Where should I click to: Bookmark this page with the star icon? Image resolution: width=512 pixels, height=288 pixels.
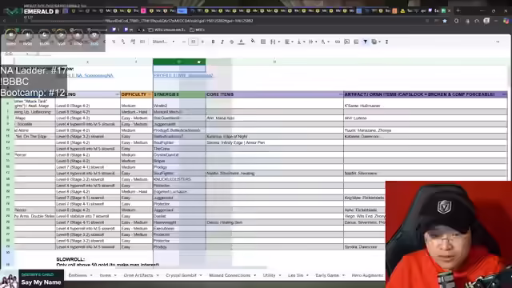(445, 21)
